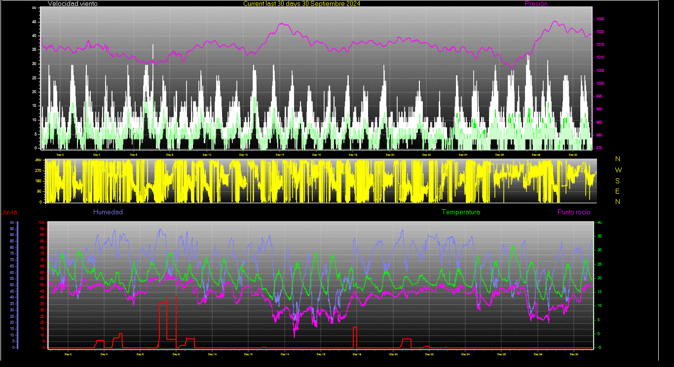
Task: Click the 'Day 10' label under wind speed chart
Action: [207, 155]
